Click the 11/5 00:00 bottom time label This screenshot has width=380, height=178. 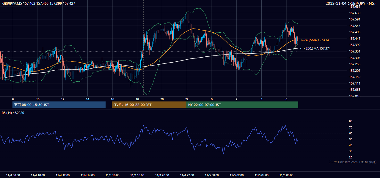coord(212,175)
